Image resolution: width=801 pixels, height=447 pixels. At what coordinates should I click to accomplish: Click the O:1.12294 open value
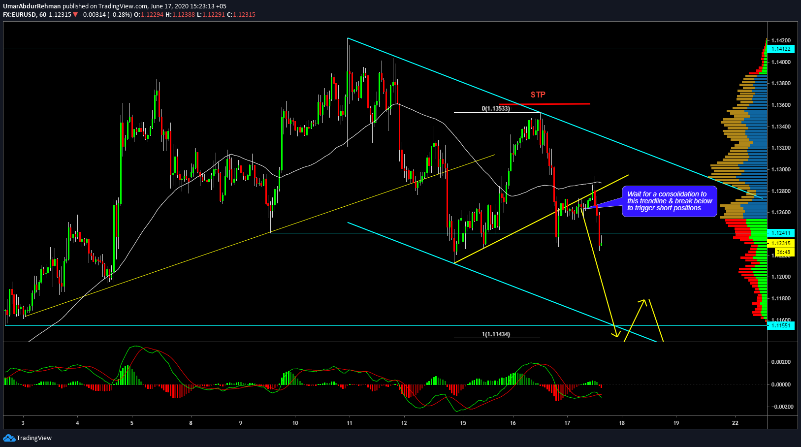click(149, 15)
